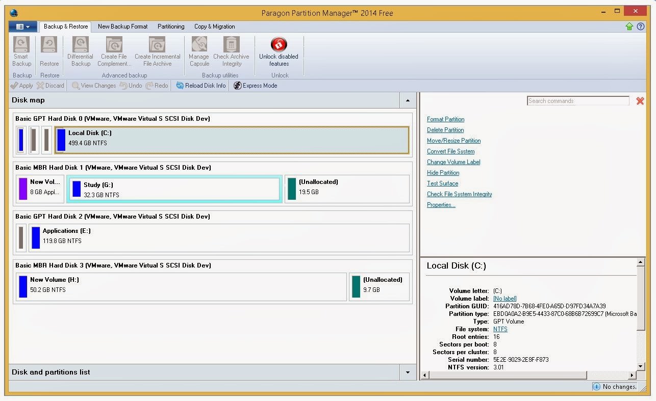This screenshot has height=401, width=656.
Task: Select the Study (G:) partition
Action: pos(175,189)
